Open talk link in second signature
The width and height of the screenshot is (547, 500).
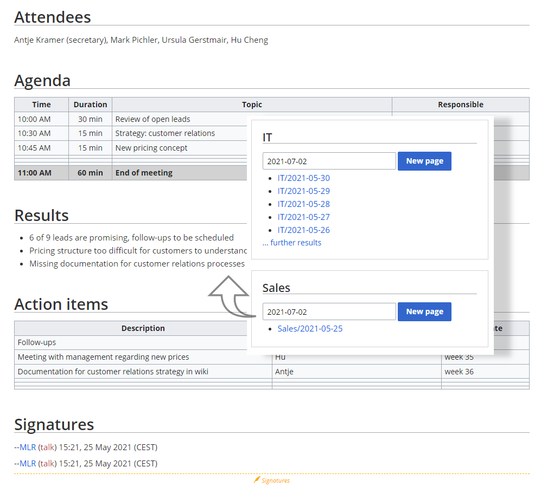point(47,464)
